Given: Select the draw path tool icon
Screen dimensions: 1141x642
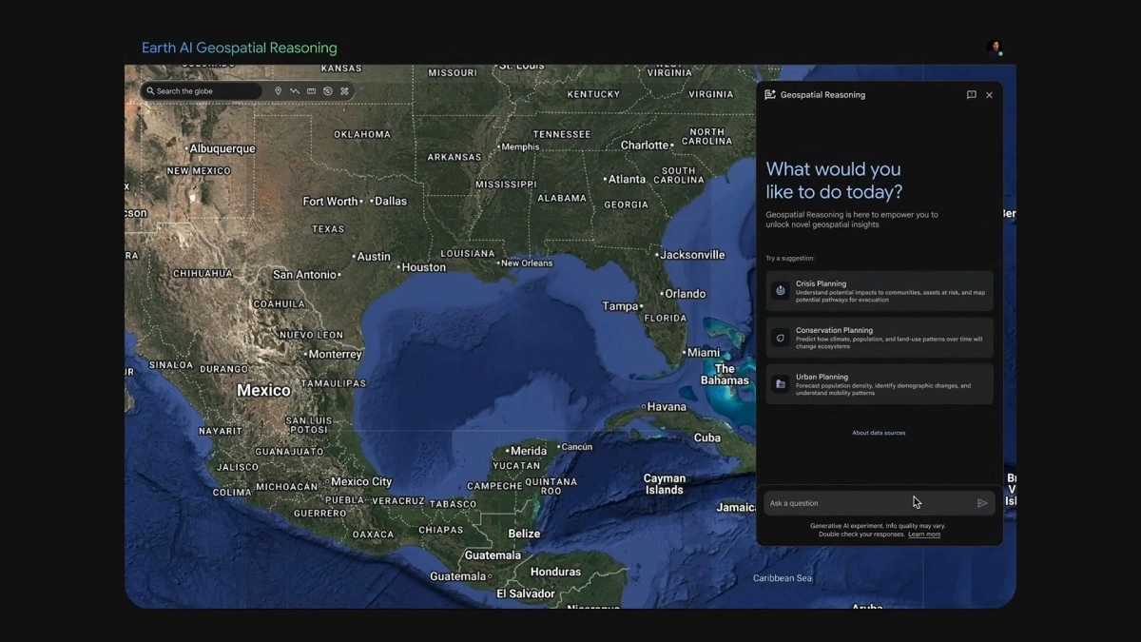Looking at the screenshot, I should tap(295, 91).
